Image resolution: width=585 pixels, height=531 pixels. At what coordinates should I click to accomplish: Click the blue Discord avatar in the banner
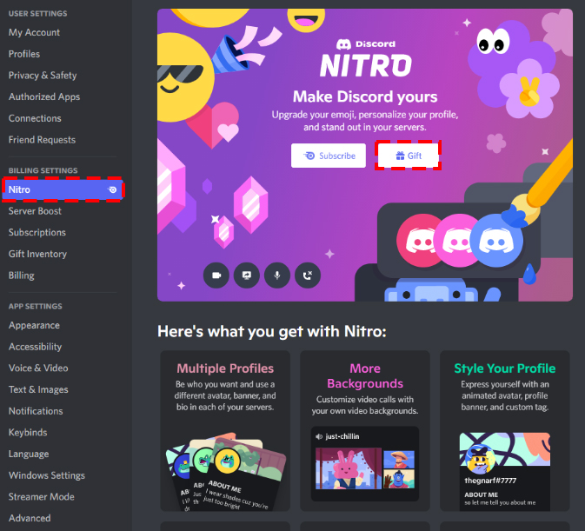(x=495, y=240)
